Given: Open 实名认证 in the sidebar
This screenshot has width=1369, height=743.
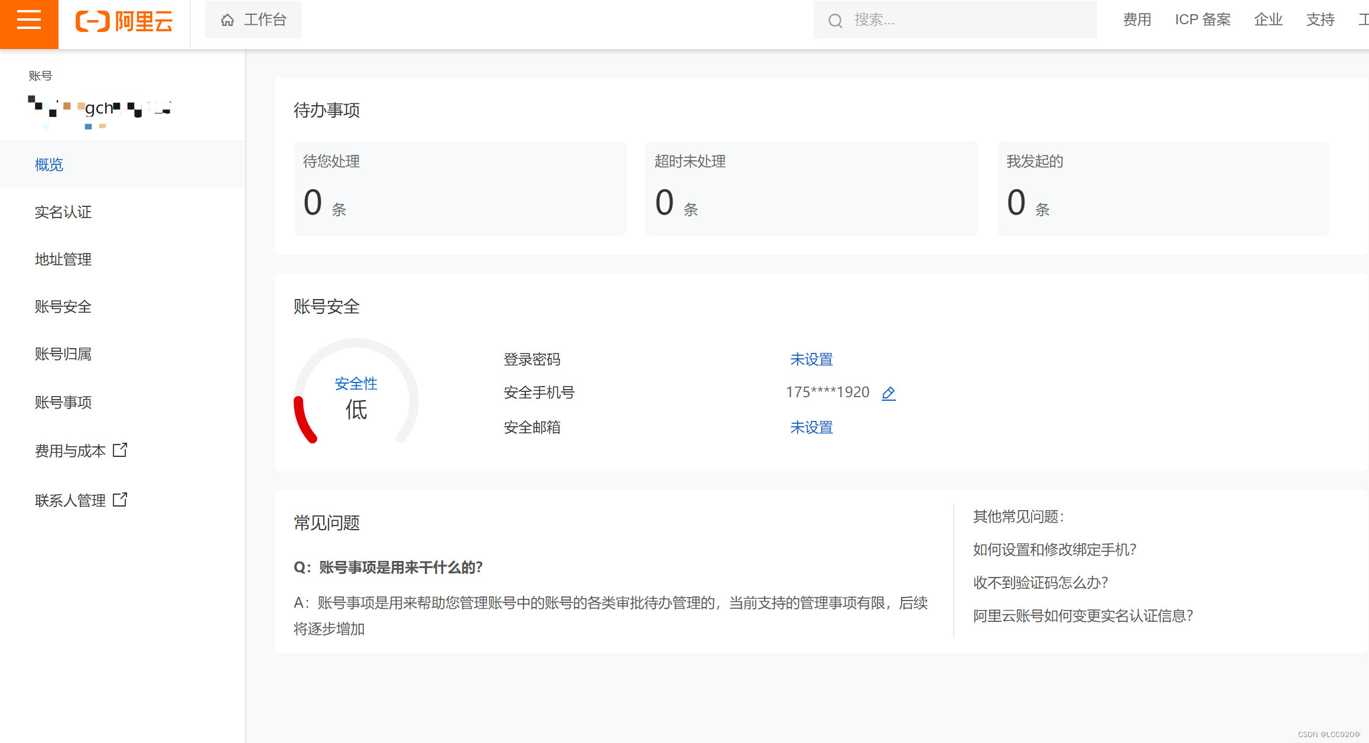Looking at the screenshot, I should coord(63,212).
